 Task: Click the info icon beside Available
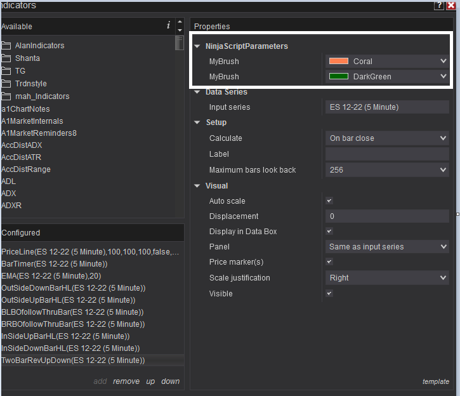click(x=168, y=25)
